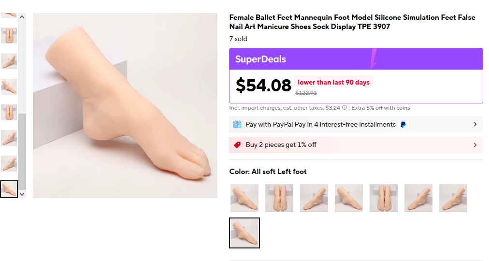Image resolution: width=489 pixels, height=261 pixels.
Task: Click the PayPal installment calendar icon
Action: tap(237, 125)
